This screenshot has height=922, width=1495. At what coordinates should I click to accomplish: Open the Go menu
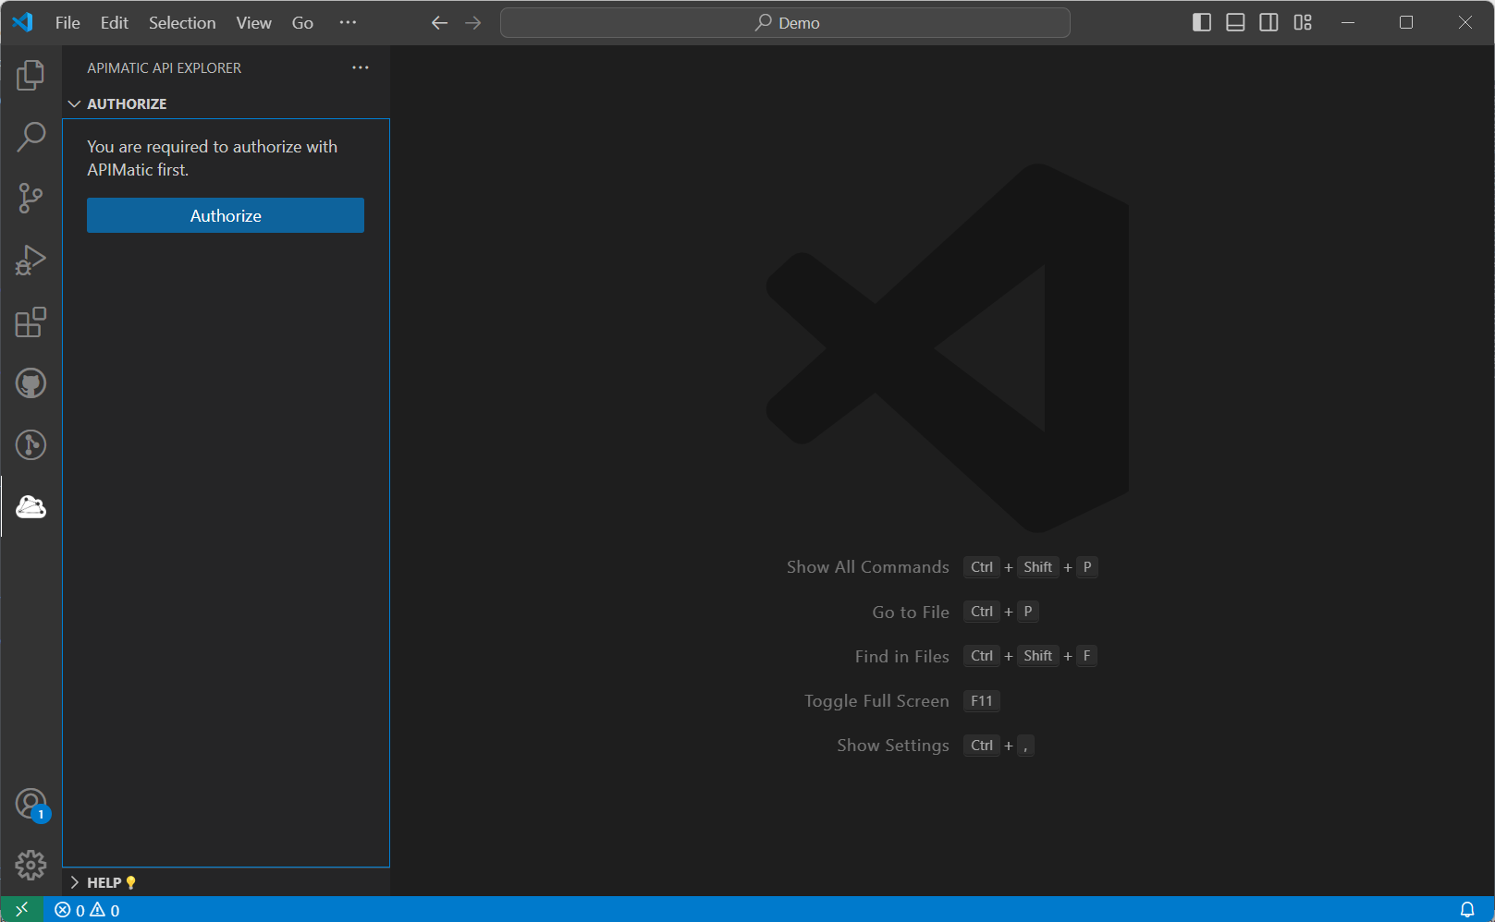pyautogui.click(x=302, y=23)
